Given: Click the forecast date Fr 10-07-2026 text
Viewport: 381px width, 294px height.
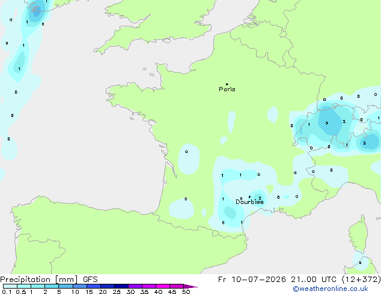Looking at the screenshot, I should pyautogui.click(x=252, y=280).
